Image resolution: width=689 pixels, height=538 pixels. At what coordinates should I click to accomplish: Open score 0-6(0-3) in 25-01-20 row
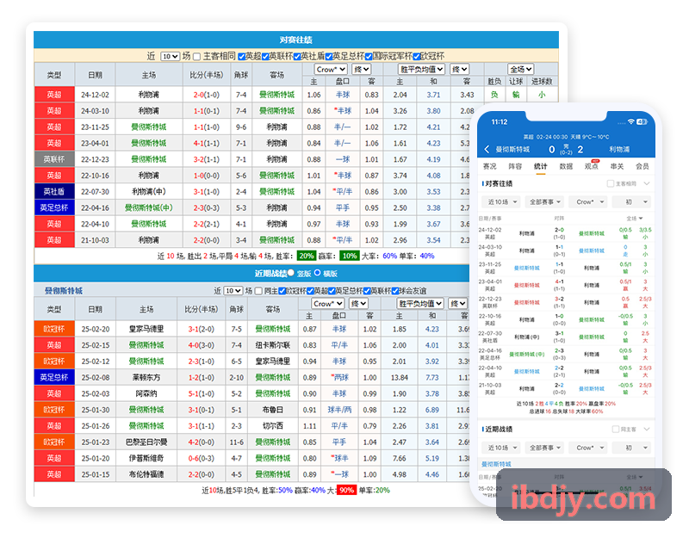(x=202, y=458)
